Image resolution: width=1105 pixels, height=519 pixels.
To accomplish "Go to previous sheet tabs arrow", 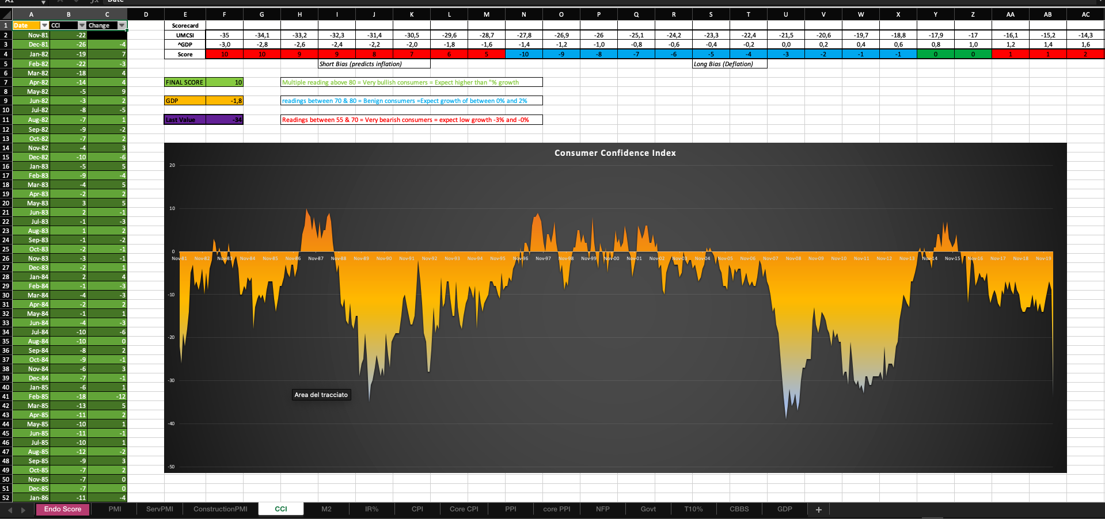I will pyautogui.click(x=10, y=510).
